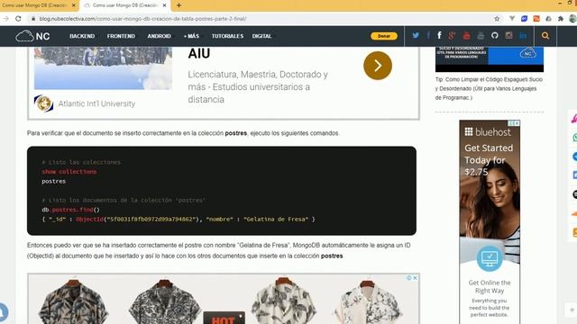Click the 'show collections' code line
Viewport: 577px width, 324px height.
(69, 172)
